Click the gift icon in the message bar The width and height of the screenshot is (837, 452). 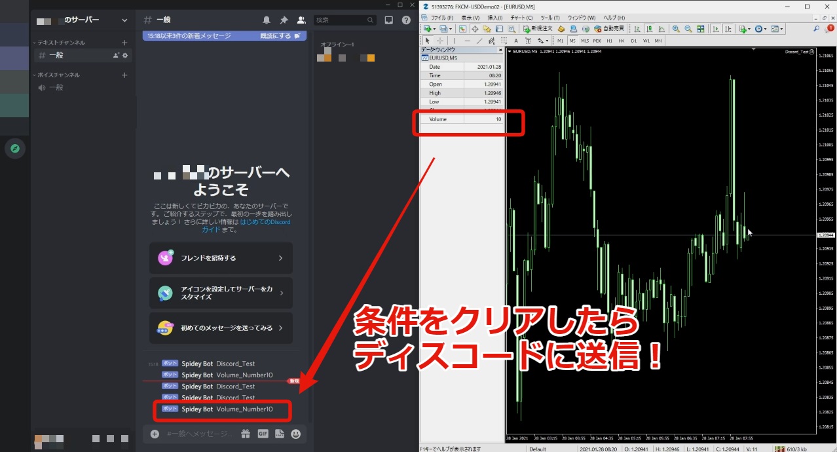pos(245,433)
